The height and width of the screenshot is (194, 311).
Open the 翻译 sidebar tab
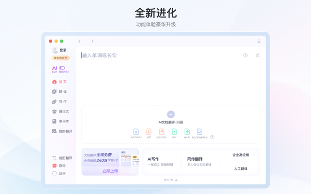60,92
